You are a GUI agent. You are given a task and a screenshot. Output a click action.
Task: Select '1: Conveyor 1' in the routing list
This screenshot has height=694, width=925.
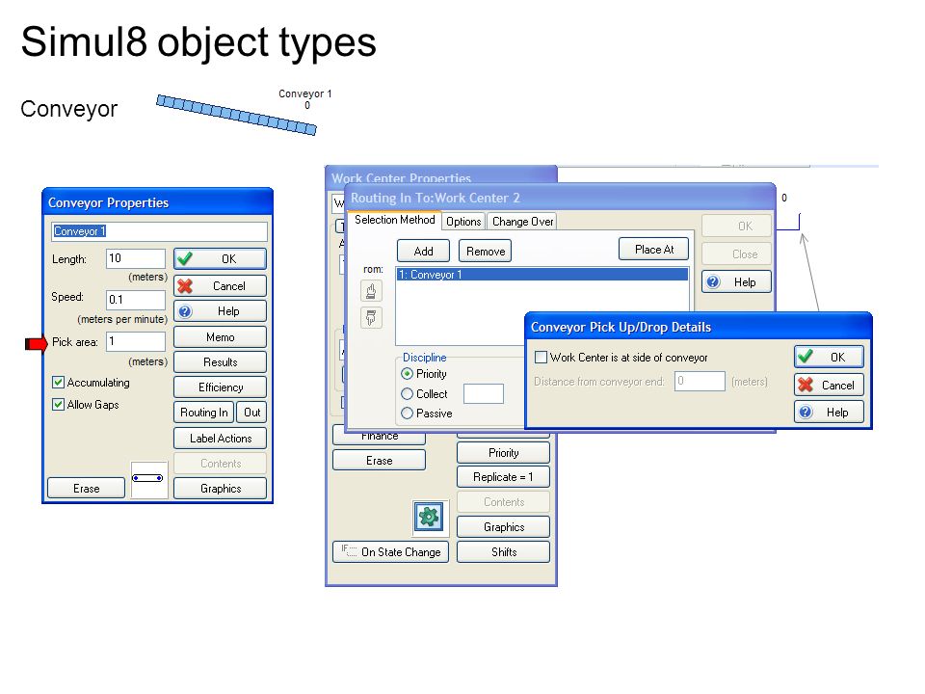click(x=542, y=275)
